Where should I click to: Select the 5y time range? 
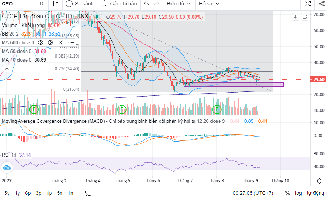[x=7, y=193]
